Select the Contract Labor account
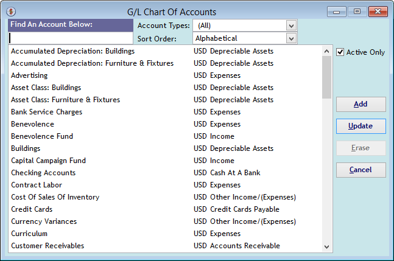 coord(165,185)
